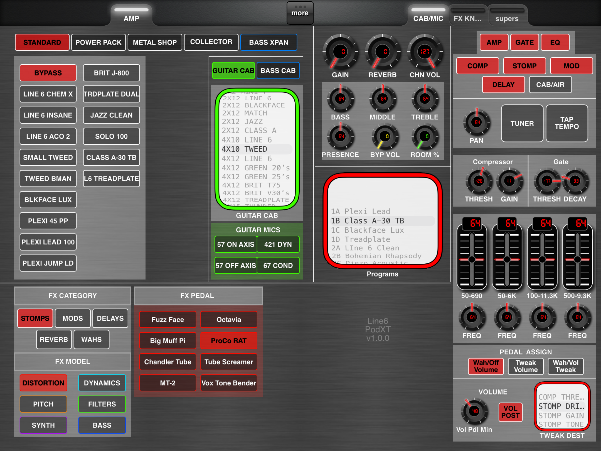This screenshot has height=451, width=601.
Task: Toggle the MOD effect block
Action: [572, 66]
